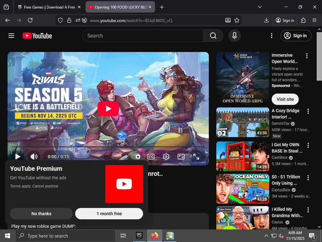Screen dimensions: 322x242
Task: Play the video from control bar
Action: point(18,157)
